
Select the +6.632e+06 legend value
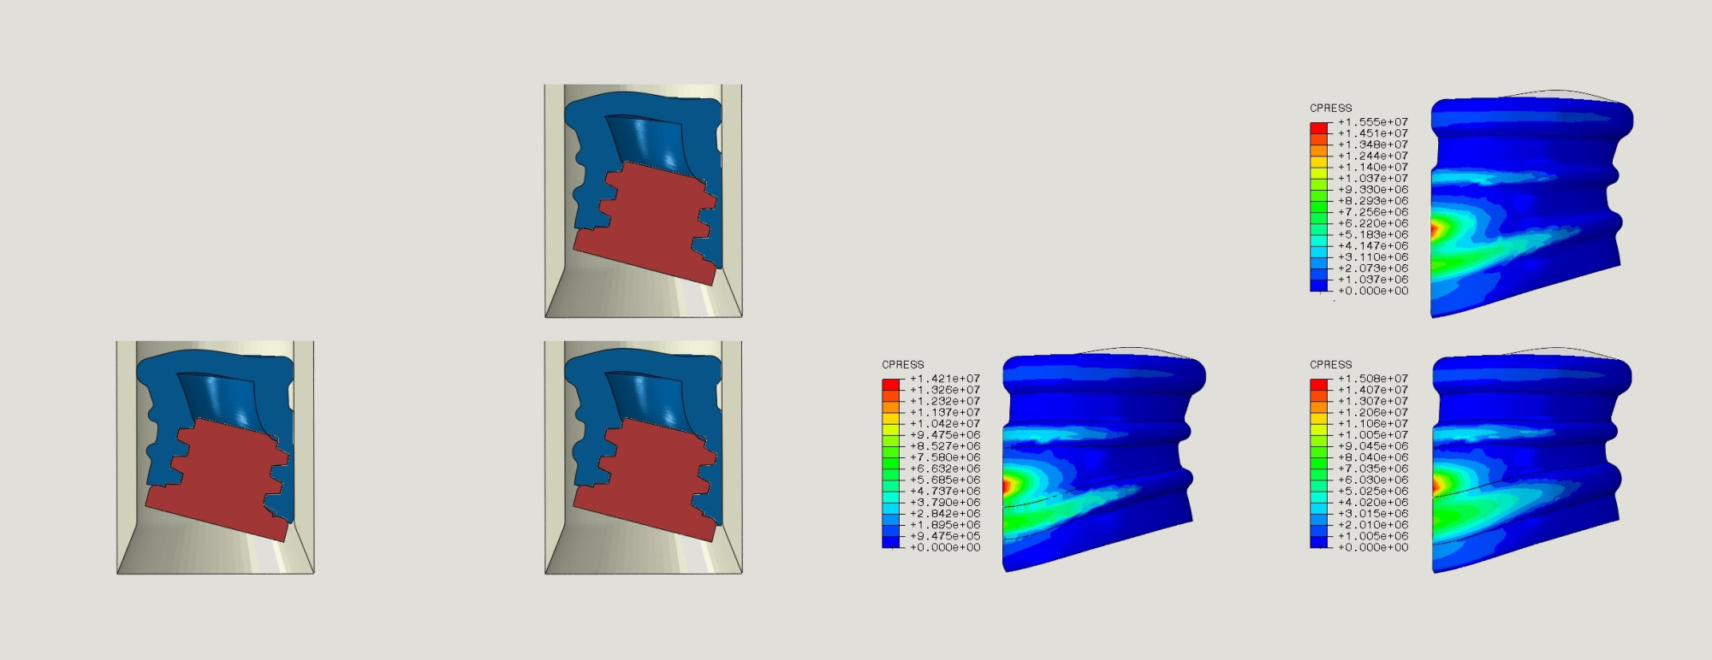(945, 468)
